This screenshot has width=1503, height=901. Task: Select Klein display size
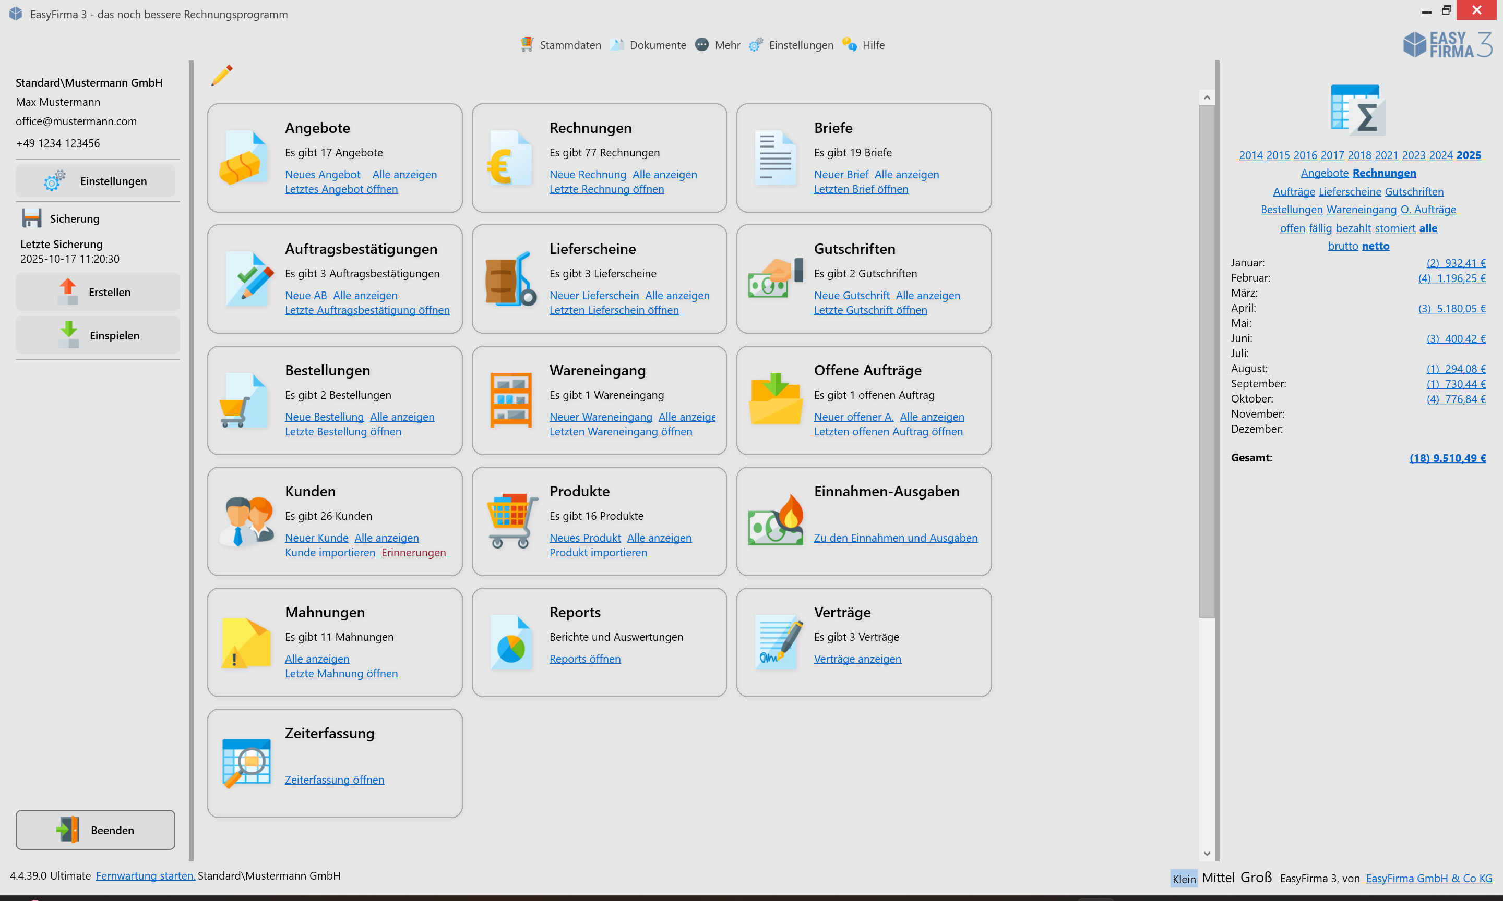coord(1183,879)
